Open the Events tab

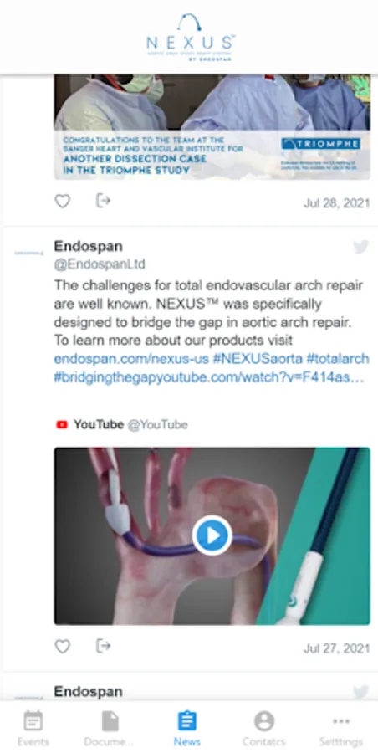click(x=33, y=729)
